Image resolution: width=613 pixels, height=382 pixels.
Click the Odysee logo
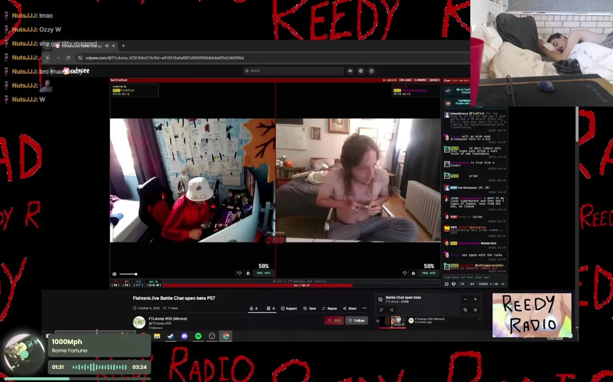tap(76, 71)
